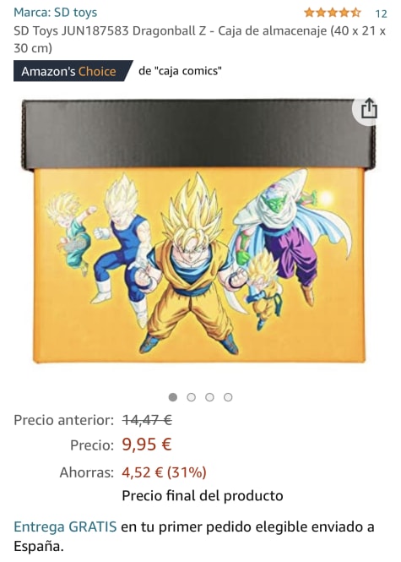Tap the SD Toys JUN187583 product title
The image size is (401, 562).
click(199, 40)
